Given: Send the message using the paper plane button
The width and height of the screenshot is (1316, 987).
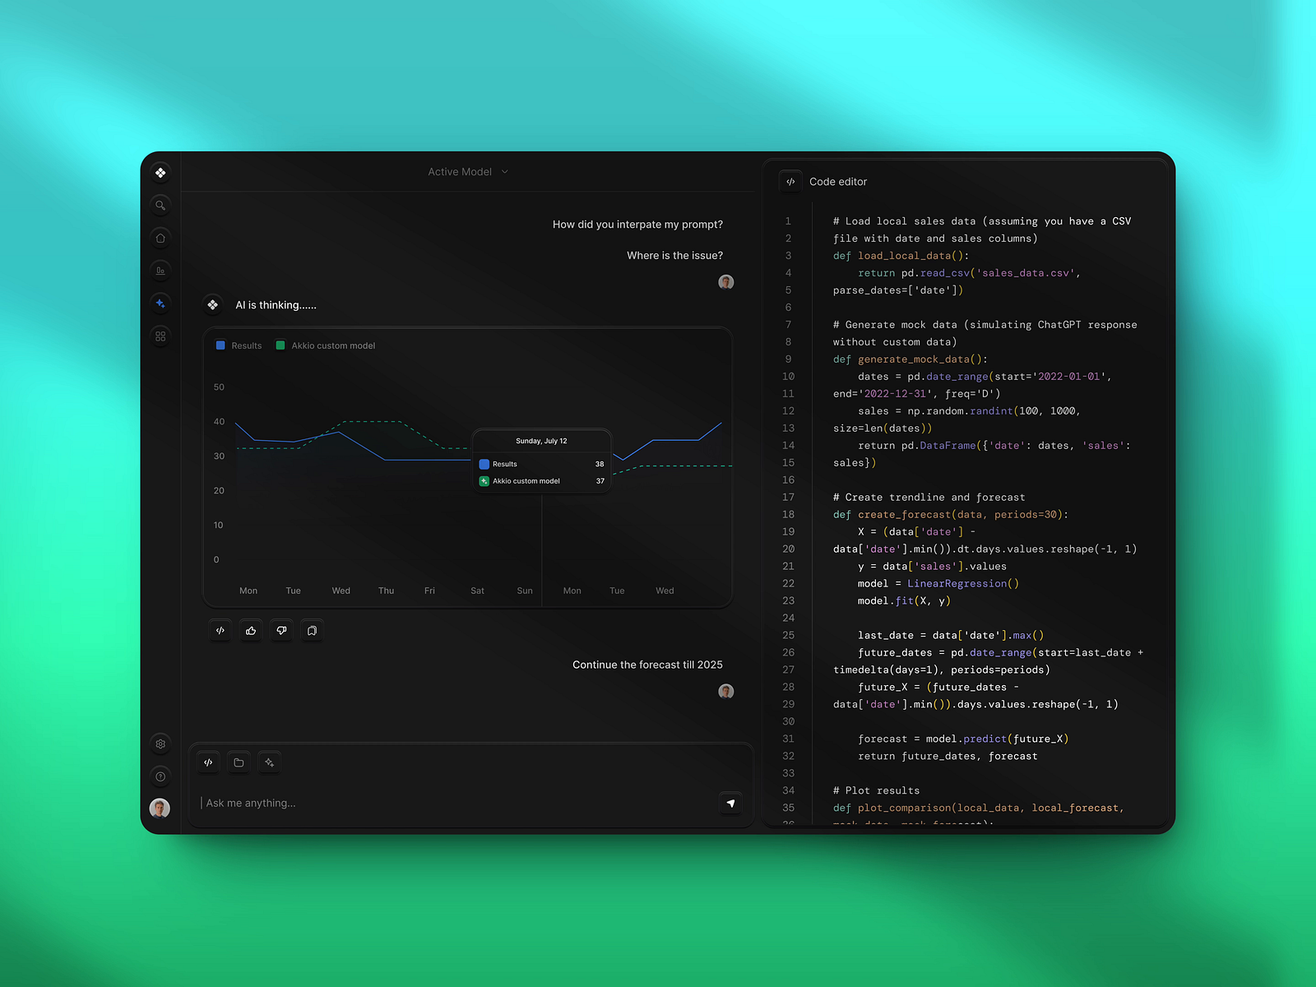Looking at the screenshot, I should [x=731, y=804].
